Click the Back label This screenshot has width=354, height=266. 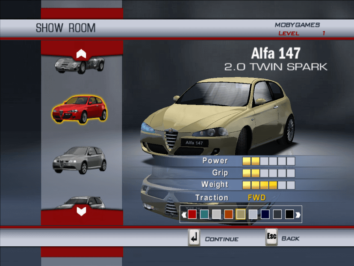pos(291,239)
